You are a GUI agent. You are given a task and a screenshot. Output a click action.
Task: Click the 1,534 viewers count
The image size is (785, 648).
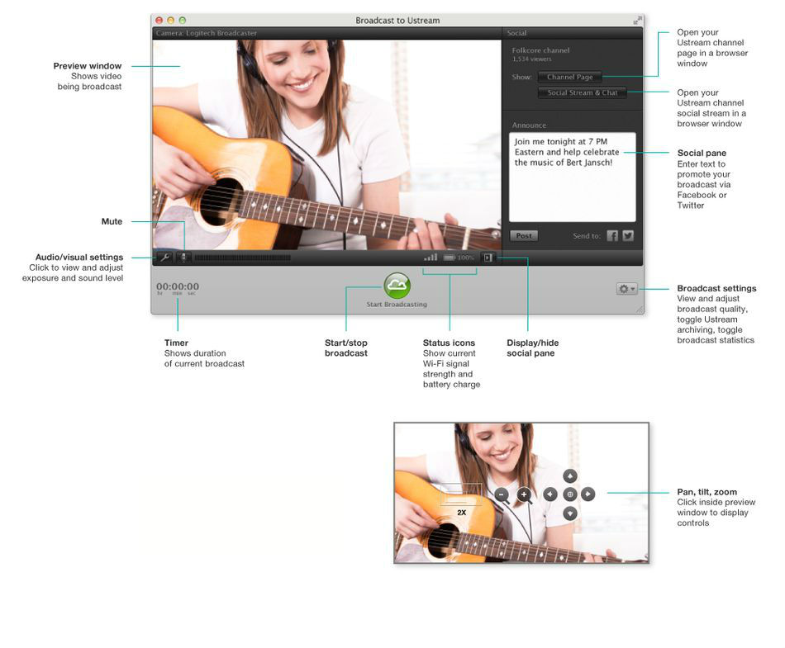click(531, 59)
